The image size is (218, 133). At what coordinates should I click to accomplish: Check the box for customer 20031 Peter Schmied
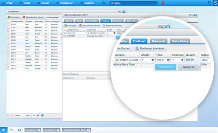(8, 31)
